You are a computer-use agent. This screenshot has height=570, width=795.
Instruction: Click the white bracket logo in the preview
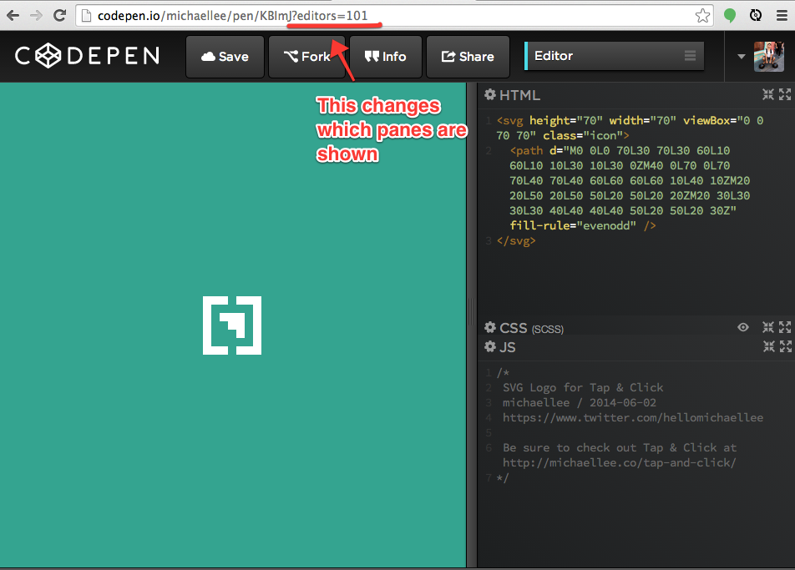[232, 325]
